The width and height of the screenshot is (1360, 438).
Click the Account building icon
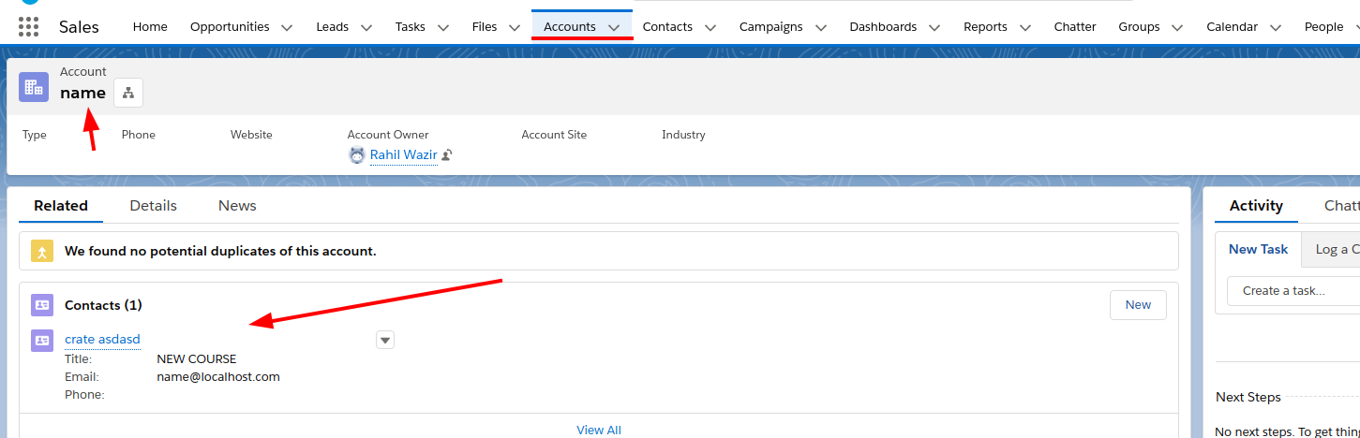(34, 87)
